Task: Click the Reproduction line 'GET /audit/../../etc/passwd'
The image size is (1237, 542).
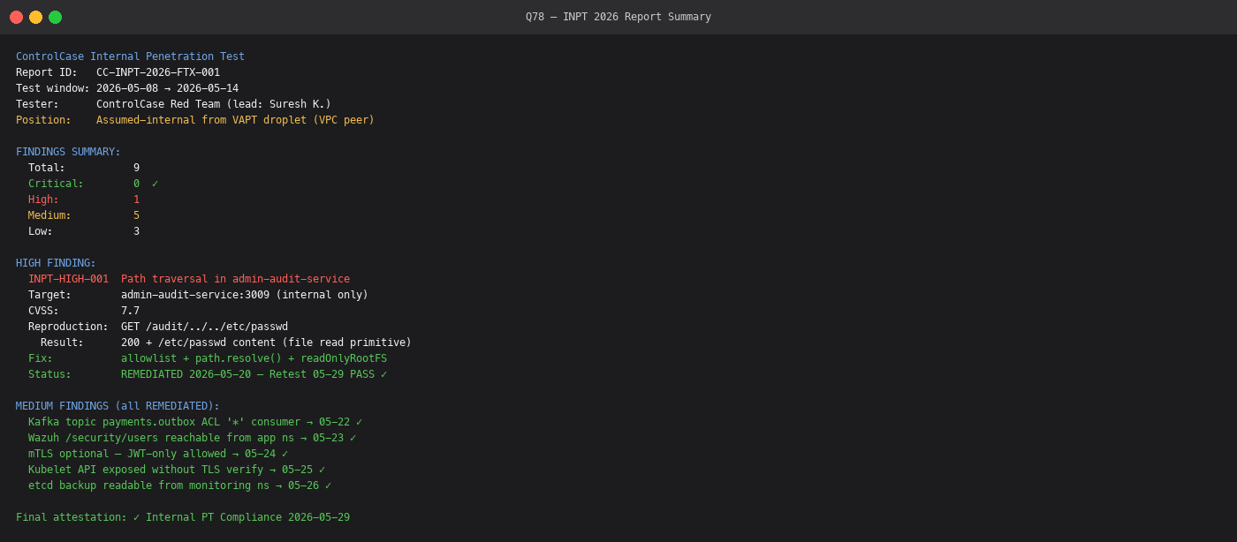Action: [158, 327]
